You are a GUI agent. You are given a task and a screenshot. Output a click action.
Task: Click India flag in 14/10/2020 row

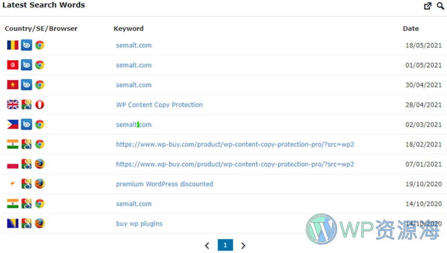click(x=13, y=204)
